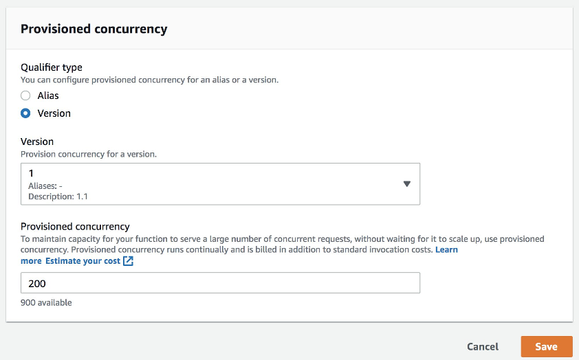Select the Alias radio button
Viewport: 579px width, 360px height.
[x=25, y=95]
